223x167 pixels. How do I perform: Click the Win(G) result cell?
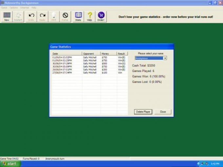122,64
